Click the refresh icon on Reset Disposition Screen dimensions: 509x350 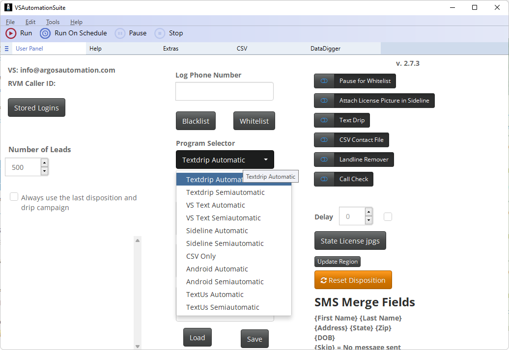click(x=323, y=280)
